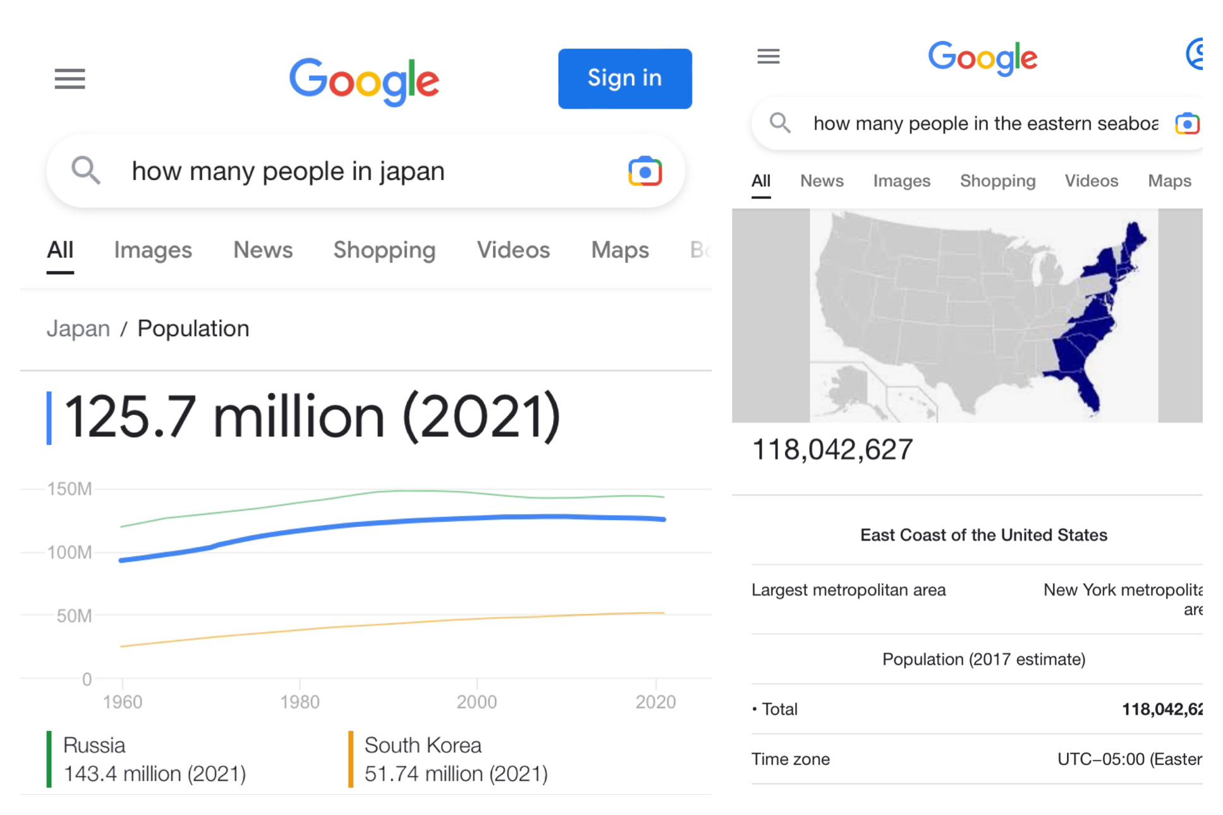
Task: Click the magnifier icon in the Japan search bar
Action: (x=86, y=171)
